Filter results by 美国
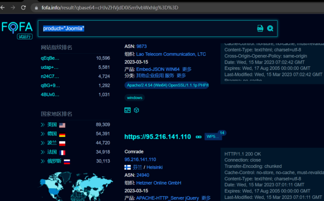 [x=52, y=124]
